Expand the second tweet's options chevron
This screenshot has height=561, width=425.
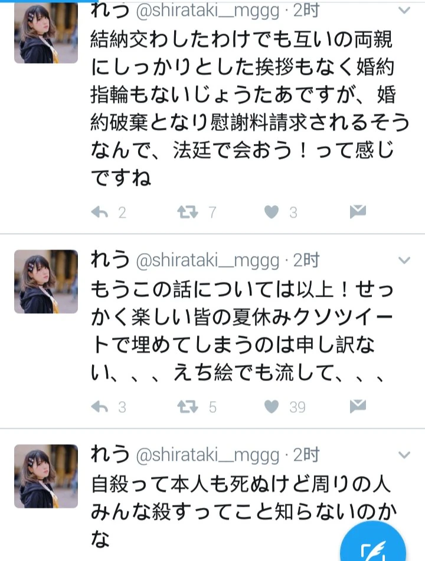pyautogui.click(x=404, y=260)
